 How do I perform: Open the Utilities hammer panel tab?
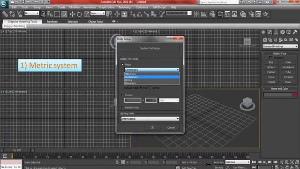click(295, 32)
